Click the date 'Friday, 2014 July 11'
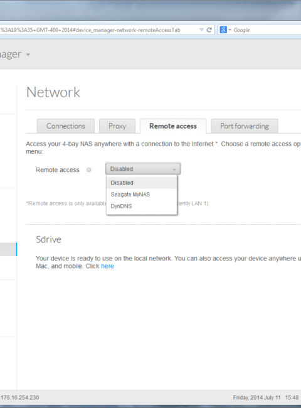 pos(257,397)
